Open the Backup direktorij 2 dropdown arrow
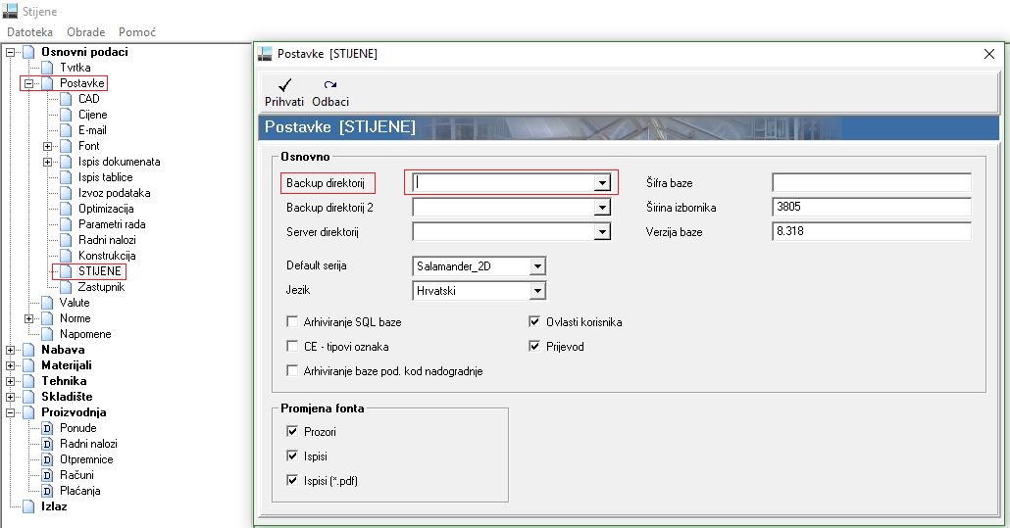The image size is (1010, 528). [x=602, y=207]
